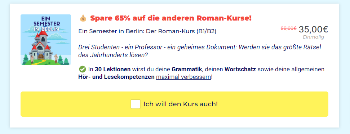Check the 'Ich will den Kurs auch!' checkbox

(x=136, y=104)
